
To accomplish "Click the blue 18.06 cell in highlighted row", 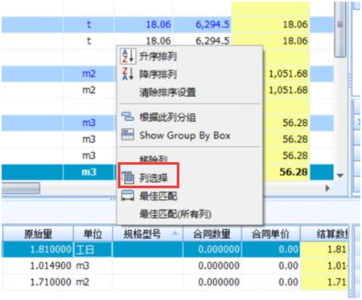I will point(143,25).
